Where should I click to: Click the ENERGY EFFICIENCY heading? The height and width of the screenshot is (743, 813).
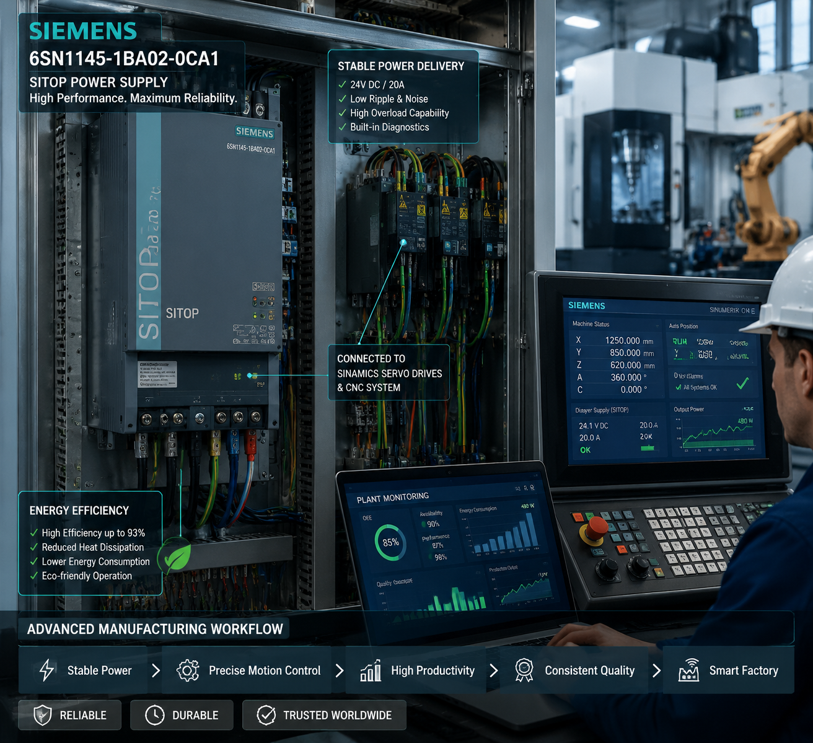tap(79, 511)
